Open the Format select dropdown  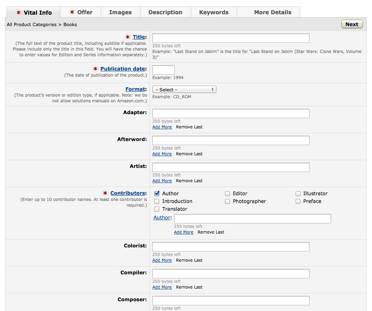pyautogui.click(x=184, y=89)
